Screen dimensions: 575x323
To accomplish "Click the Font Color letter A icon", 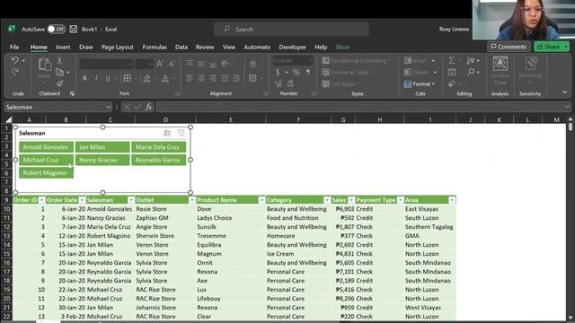I will [x=165, y=78].
